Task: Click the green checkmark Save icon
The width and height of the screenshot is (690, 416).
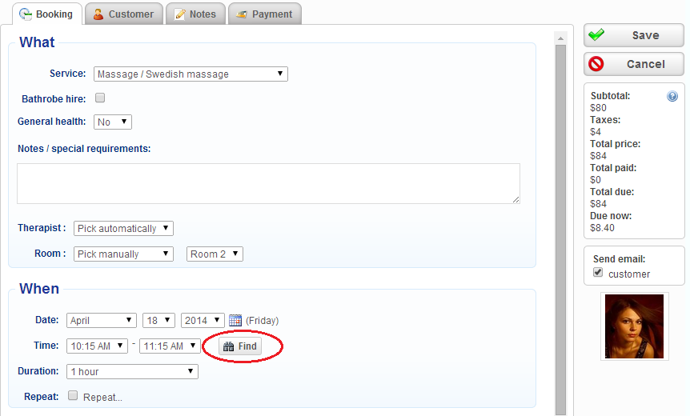Action: tap(596, 35)
